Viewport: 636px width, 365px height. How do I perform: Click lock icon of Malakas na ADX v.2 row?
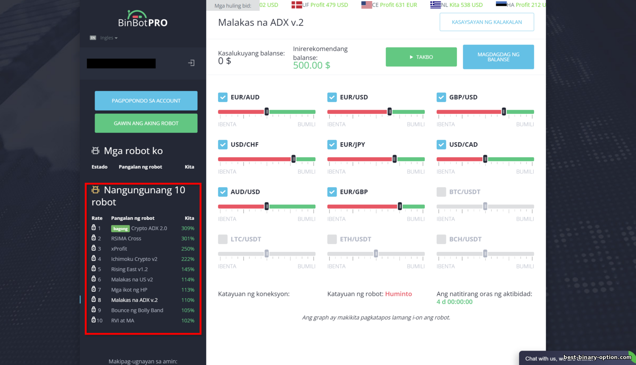[x=94, y=299]
